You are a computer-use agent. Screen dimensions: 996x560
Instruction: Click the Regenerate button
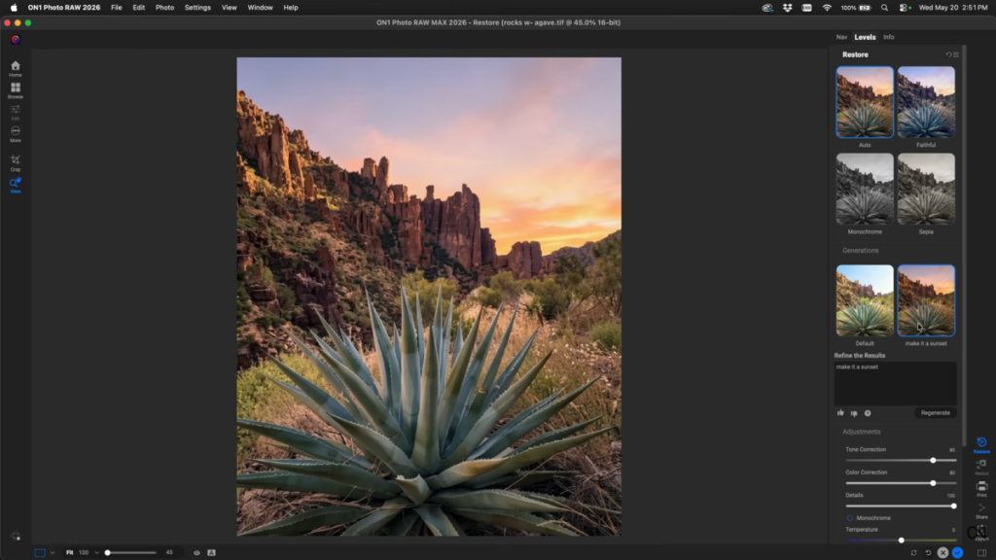(x=935, y=412)
